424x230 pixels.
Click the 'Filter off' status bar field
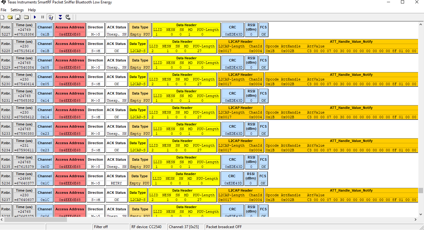(x=111, y=227)
